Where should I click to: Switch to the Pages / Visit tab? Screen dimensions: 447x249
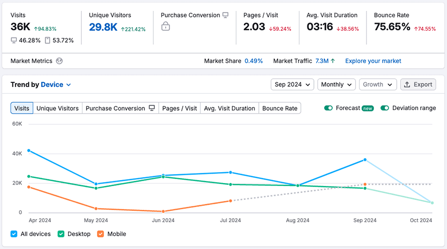(x=180, y=108)
